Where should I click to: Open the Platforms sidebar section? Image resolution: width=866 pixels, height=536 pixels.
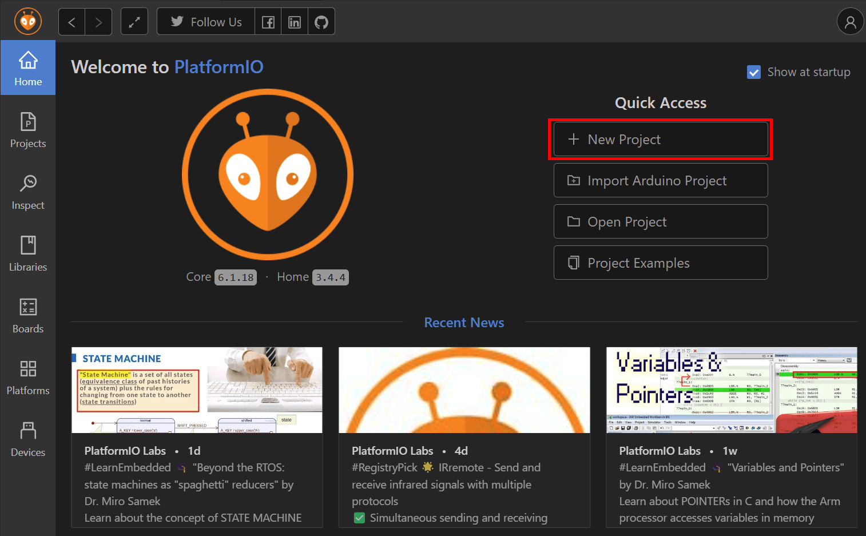pyautogui.click(x=28, y=378)
